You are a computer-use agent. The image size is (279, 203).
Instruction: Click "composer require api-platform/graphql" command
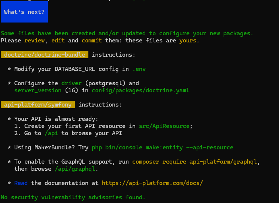194,162
